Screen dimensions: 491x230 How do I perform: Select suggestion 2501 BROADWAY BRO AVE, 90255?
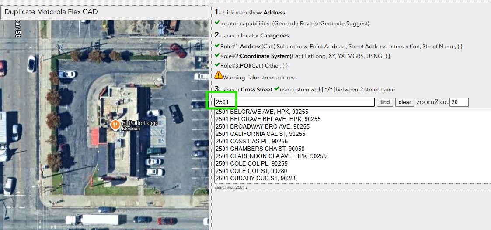[262, 126]
